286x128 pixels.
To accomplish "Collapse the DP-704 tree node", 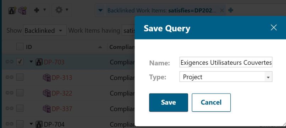I will [x=31, y=124].
